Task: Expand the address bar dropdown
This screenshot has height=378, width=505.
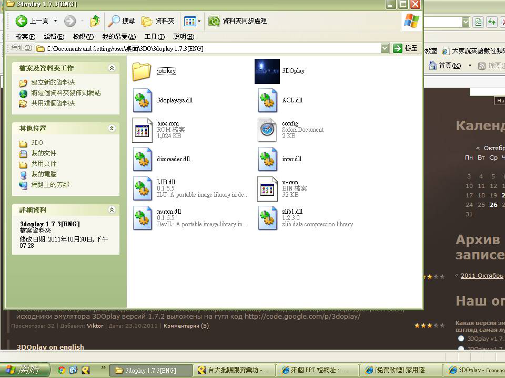Action: click(385, 48)
